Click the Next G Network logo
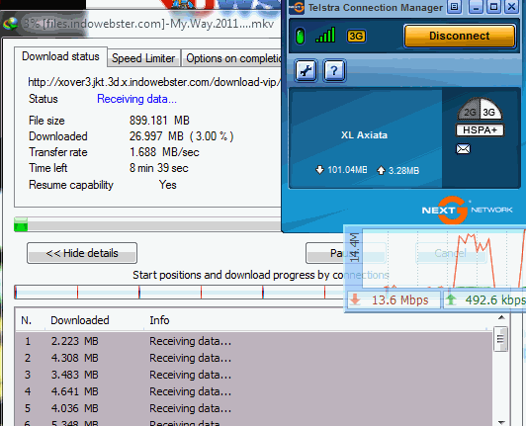The height and width of the screenshot is (426, 526). (x=467, y=210)
